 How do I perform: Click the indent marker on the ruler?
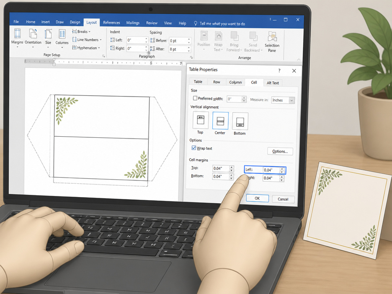[x=54, y=62]
